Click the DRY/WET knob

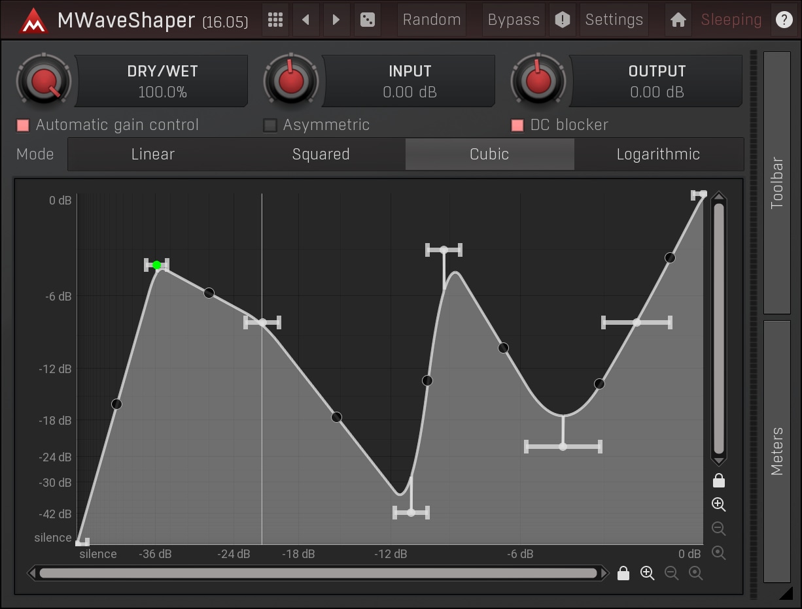tap(44, 81)
